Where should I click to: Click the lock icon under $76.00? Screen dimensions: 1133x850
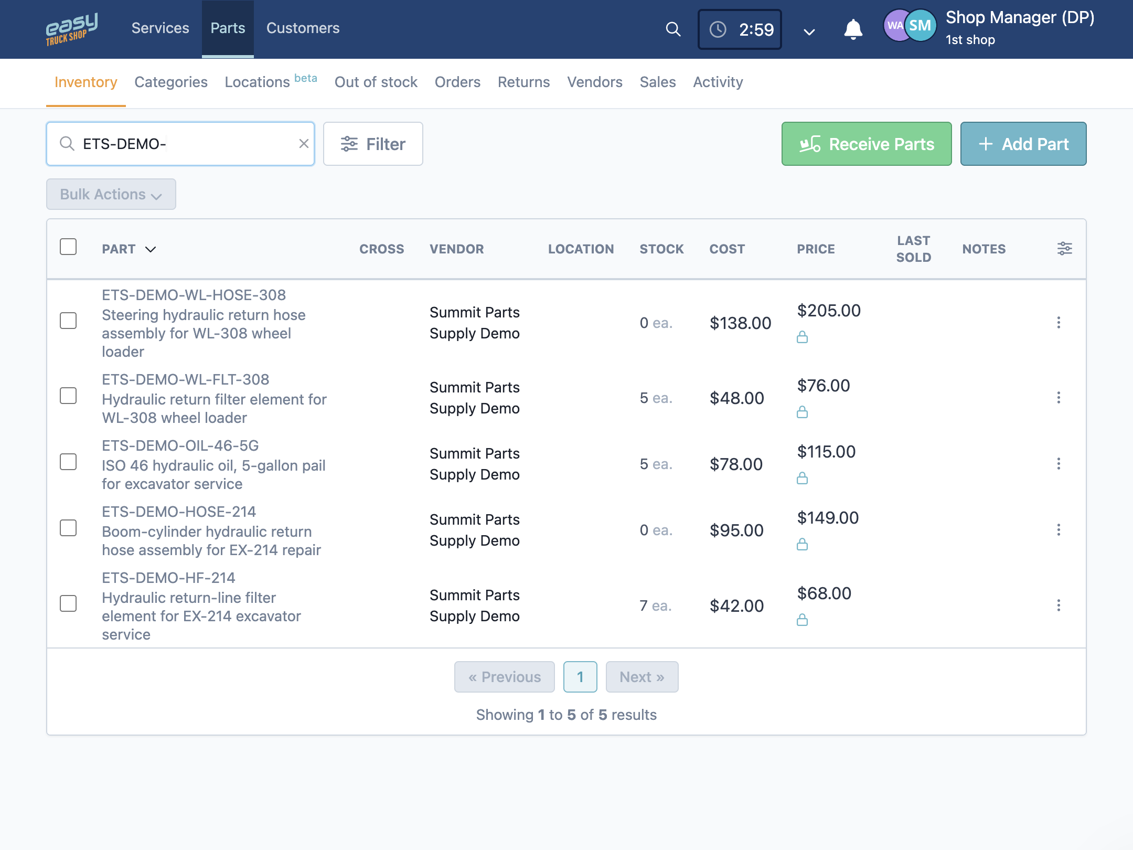click(x=802, y=412)
